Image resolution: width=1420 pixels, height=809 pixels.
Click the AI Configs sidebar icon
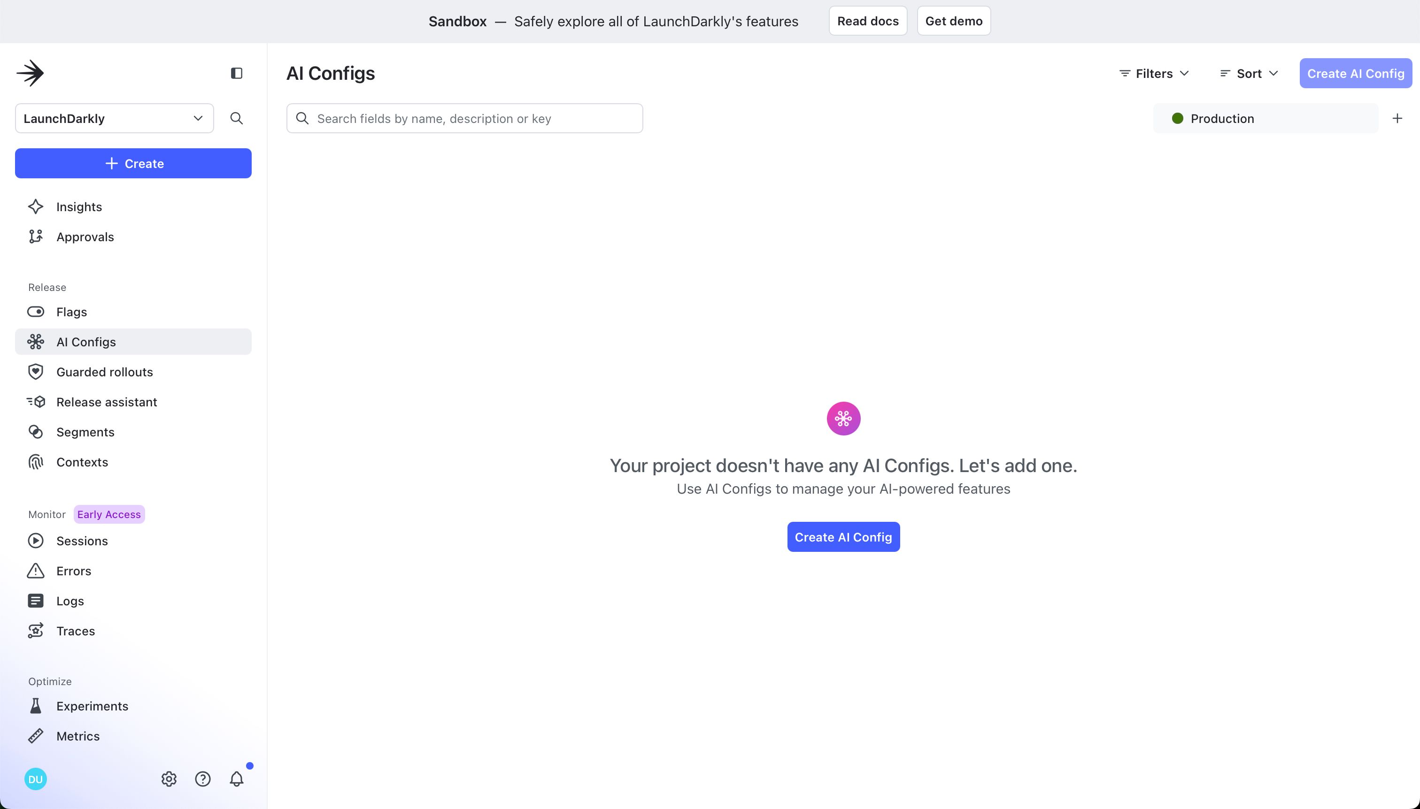click(x=36, y=342)
